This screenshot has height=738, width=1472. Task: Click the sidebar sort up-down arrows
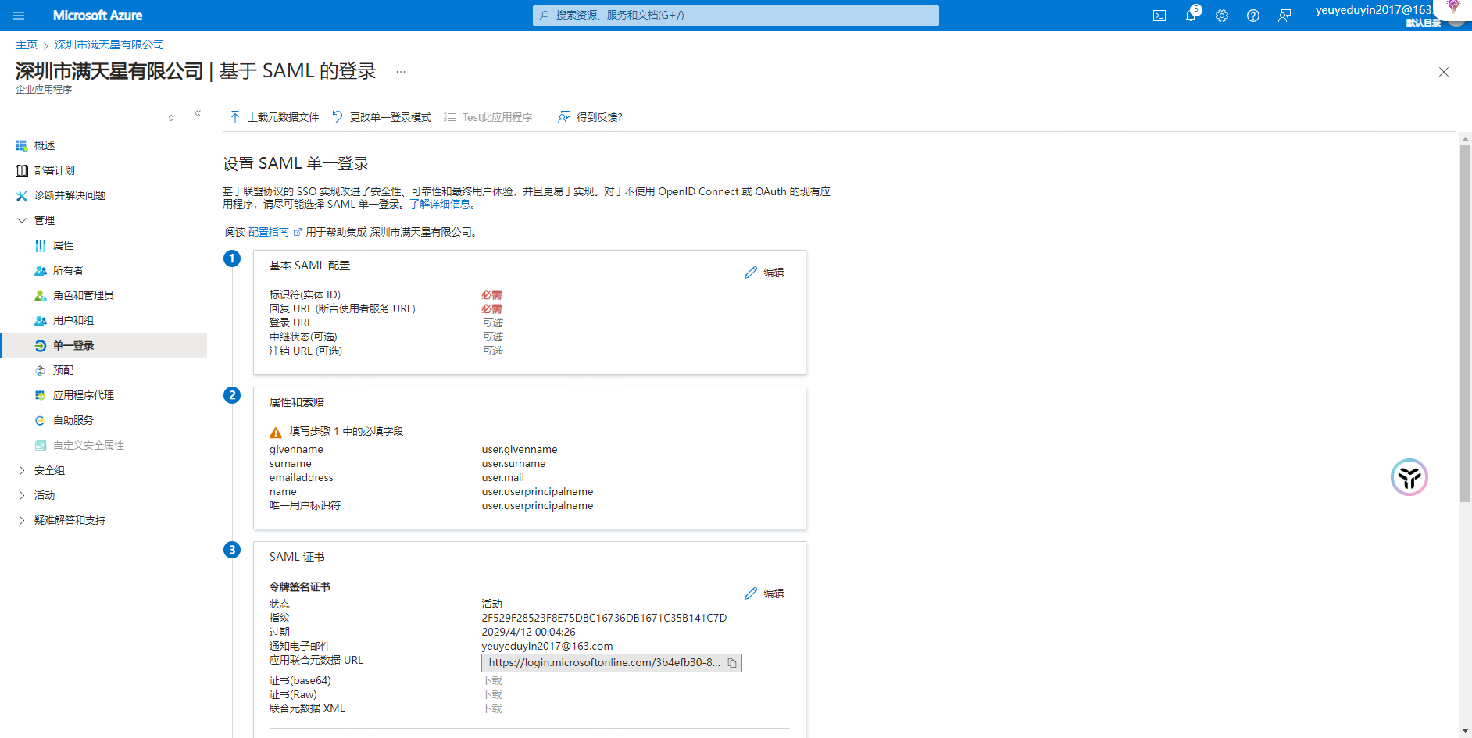click(171, 118)
